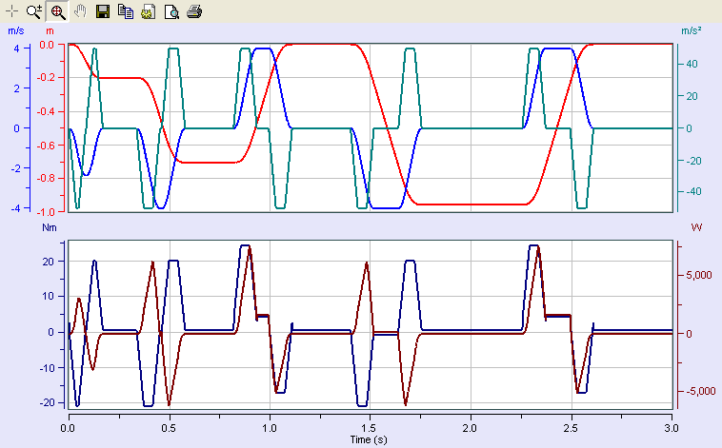Click the -5,000 tick on W axis
Image resolution: width=722 pixels, height=448 pixels.
point(697,392)
